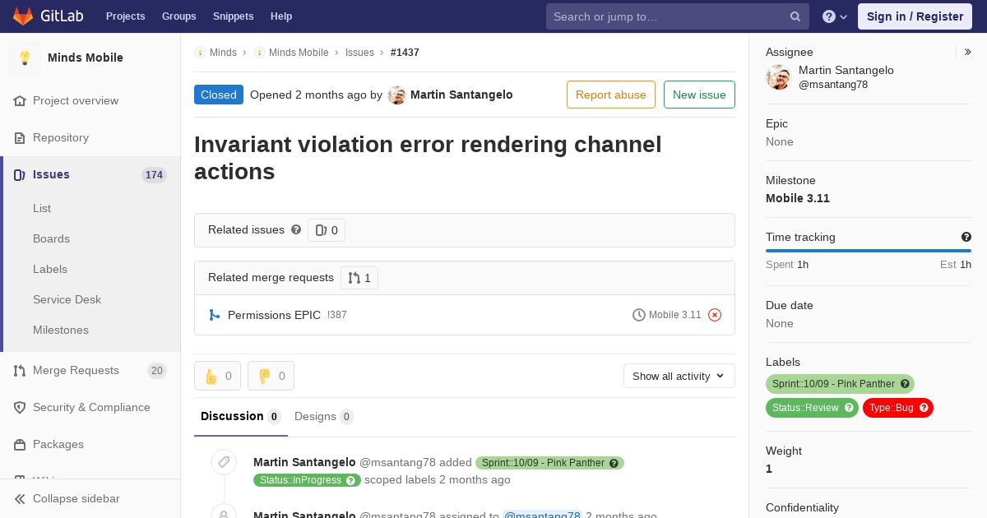This screenshot has width=987, height=518.
Task: Open the issues List sidebar item
Action: (x=42, y=208)
